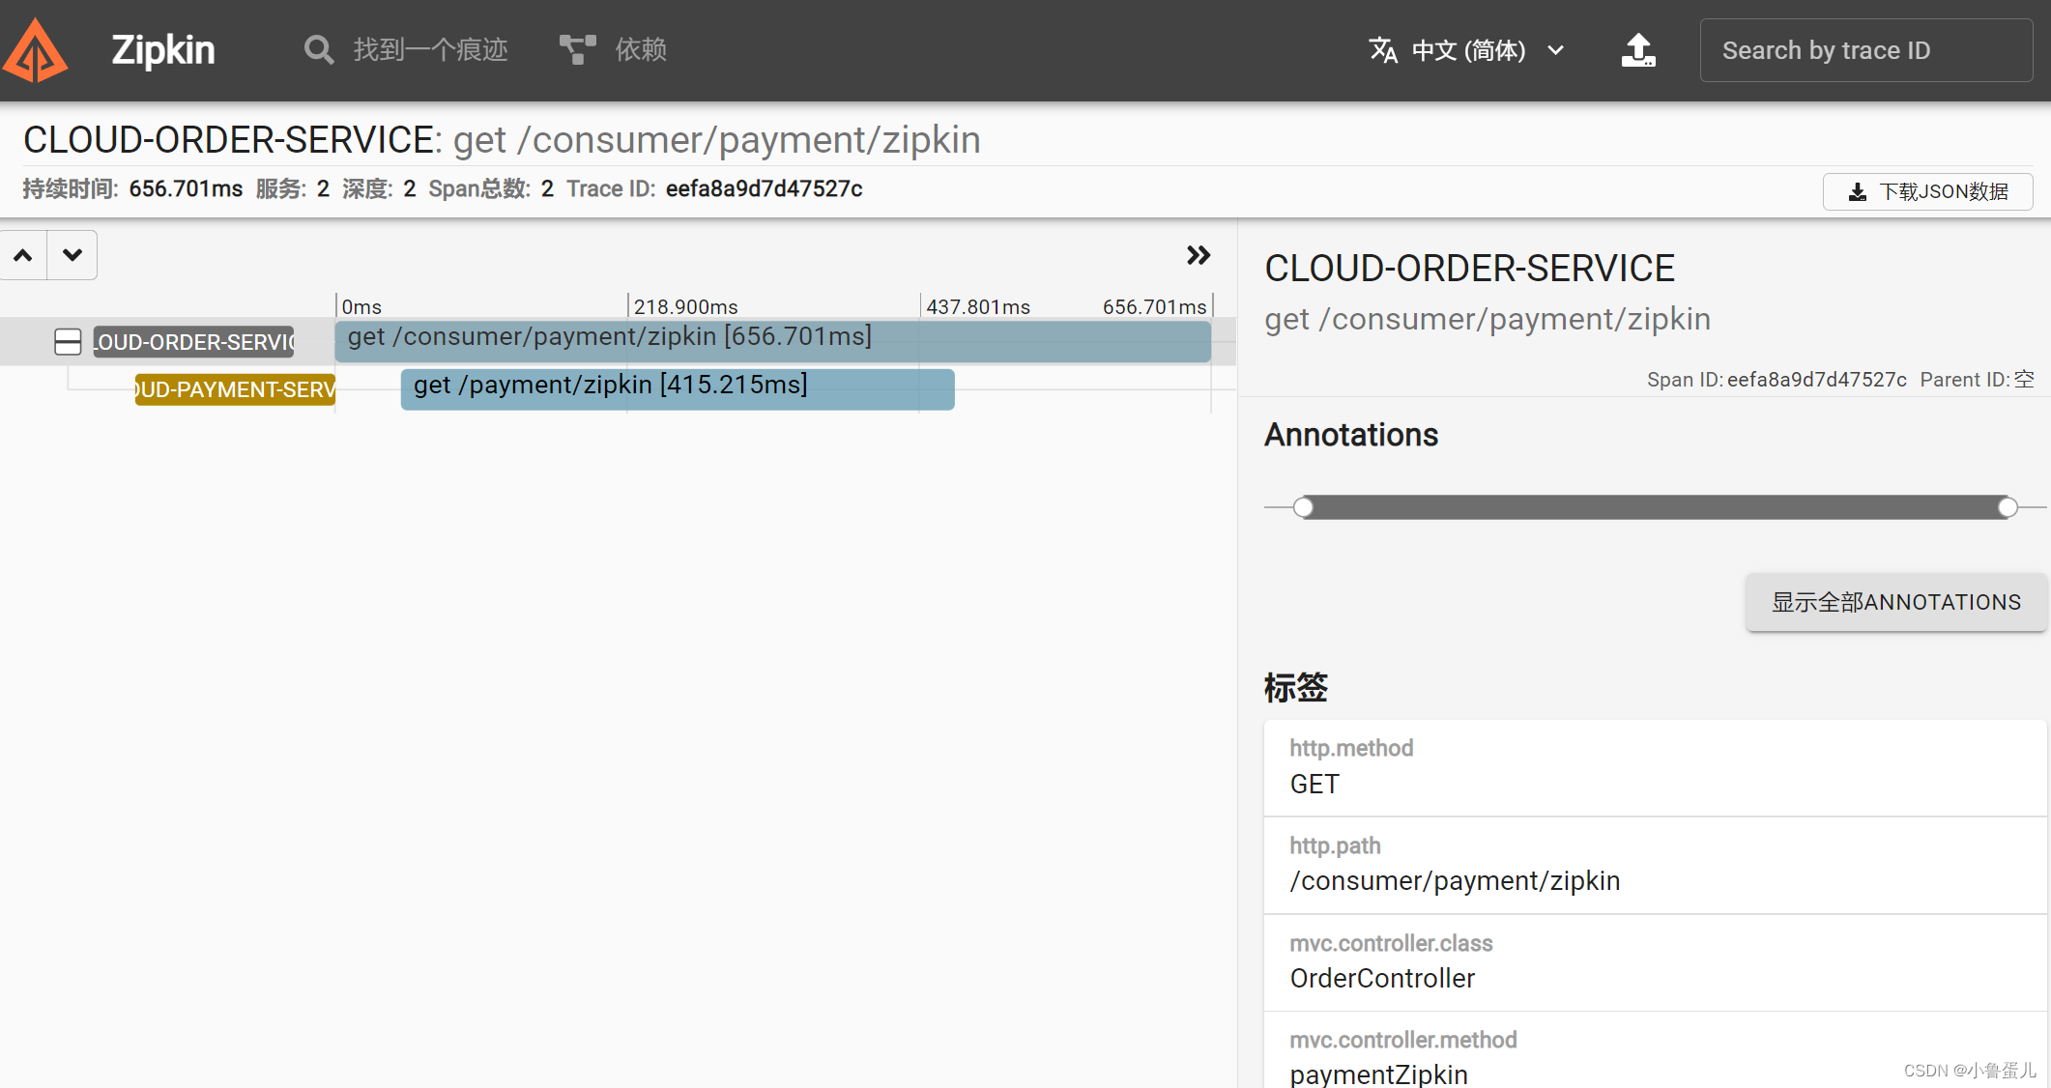Screen dimensions: 2051x1088
Task: Click the 437.801ms timeline tick label
Action: (978, 306)
